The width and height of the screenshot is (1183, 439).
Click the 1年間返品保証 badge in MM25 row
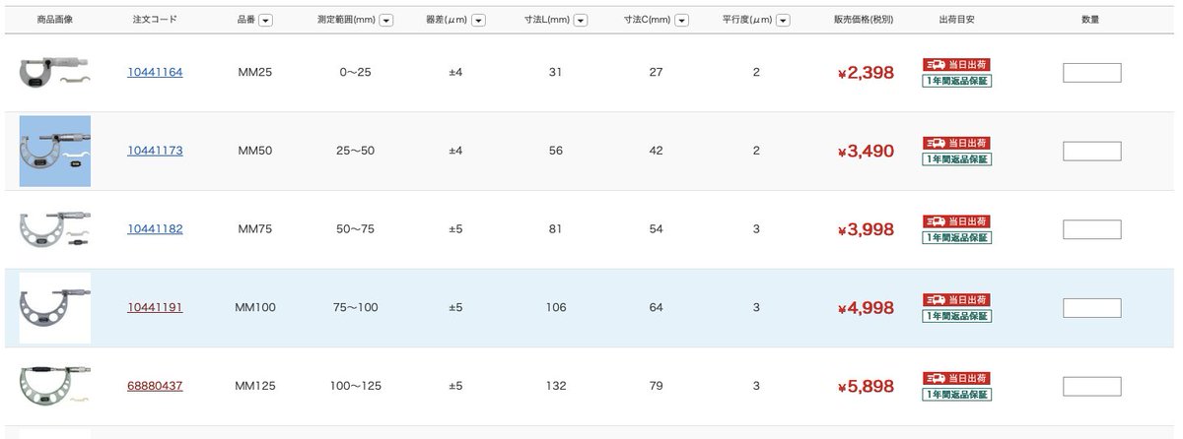[956, 81]
